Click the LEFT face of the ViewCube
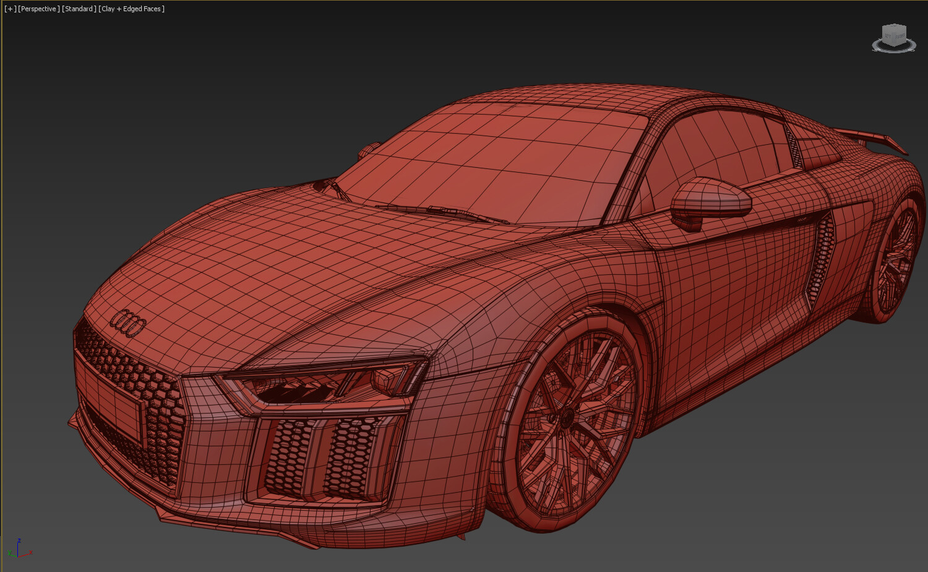 coord(887,35)
